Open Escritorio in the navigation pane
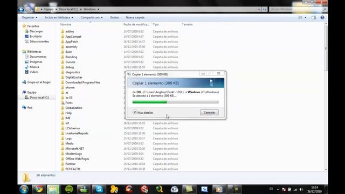Screen dimensions: 345x194 pyautogui.click(x=36, y=36)
